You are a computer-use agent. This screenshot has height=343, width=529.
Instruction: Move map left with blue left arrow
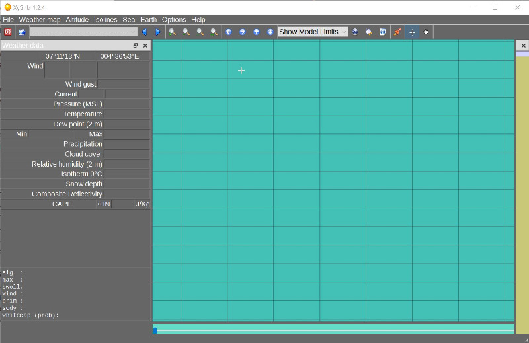pyautogui.click(x=229, y=32)
